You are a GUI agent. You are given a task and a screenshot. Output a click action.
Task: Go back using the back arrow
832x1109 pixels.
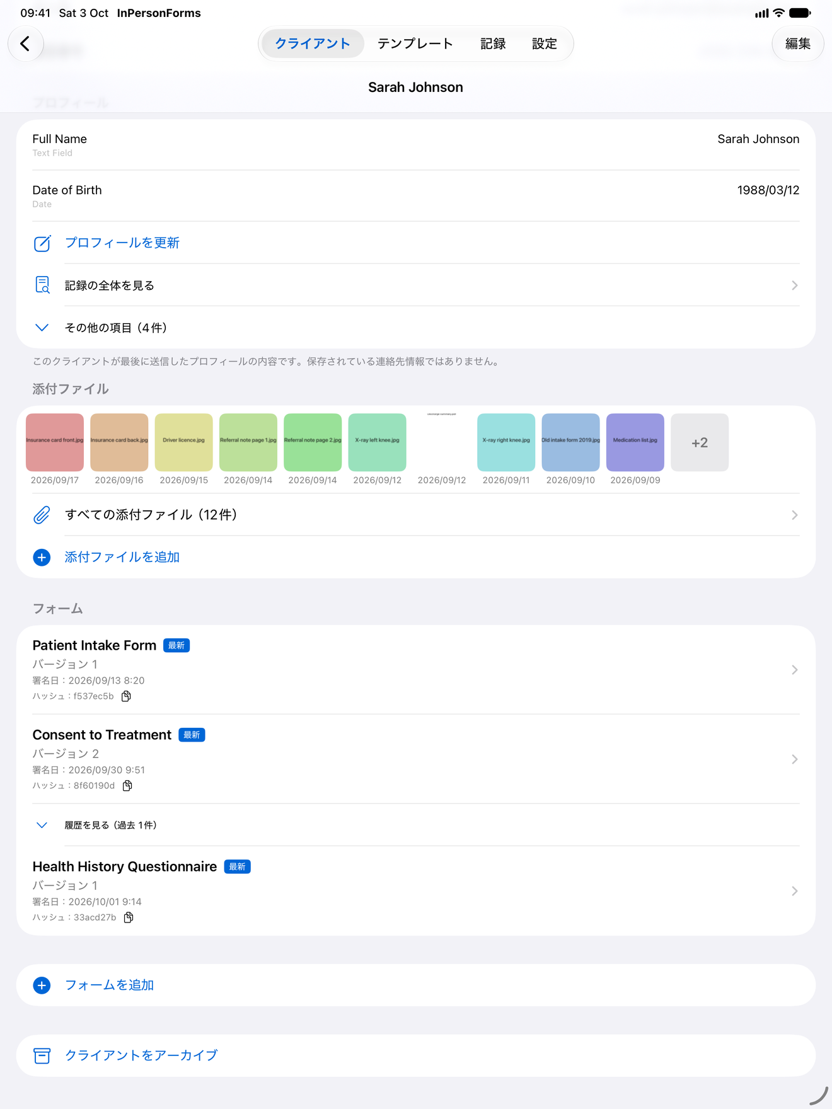[x=25, y=43]
